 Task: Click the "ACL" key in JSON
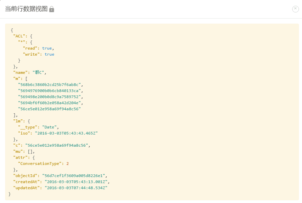click(x=19, y=36)
